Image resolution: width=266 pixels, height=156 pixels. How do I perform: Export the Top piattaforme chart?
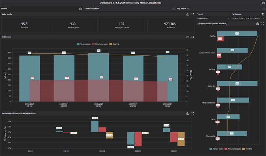pyautogui.click(x=258, y=23)
